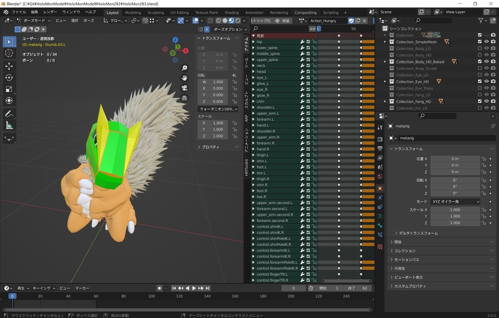Toggle the hip channel mute checkbox
This screenshot has height=318, width=499.
pyautogui.click(x=308, y=42)
